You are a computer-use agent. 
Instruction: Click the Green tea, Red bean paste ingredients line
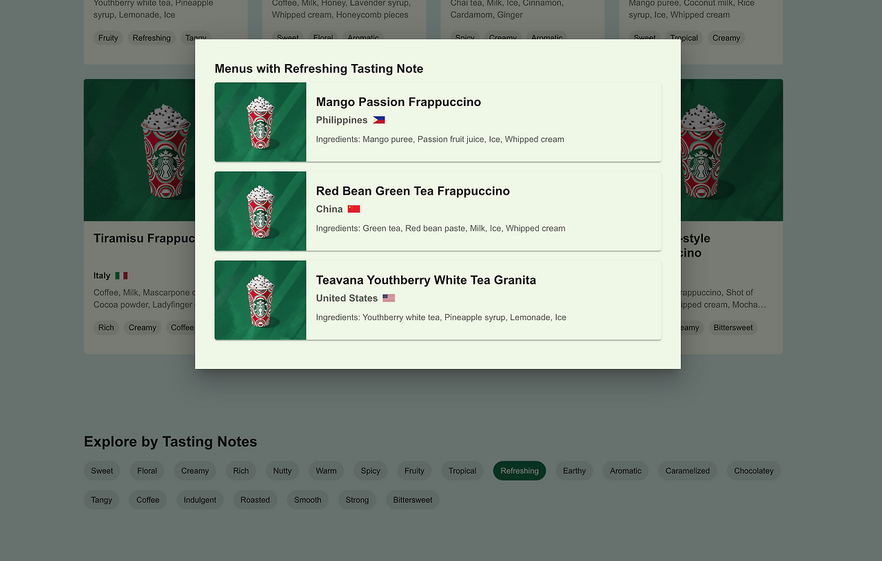click(441, 228)
